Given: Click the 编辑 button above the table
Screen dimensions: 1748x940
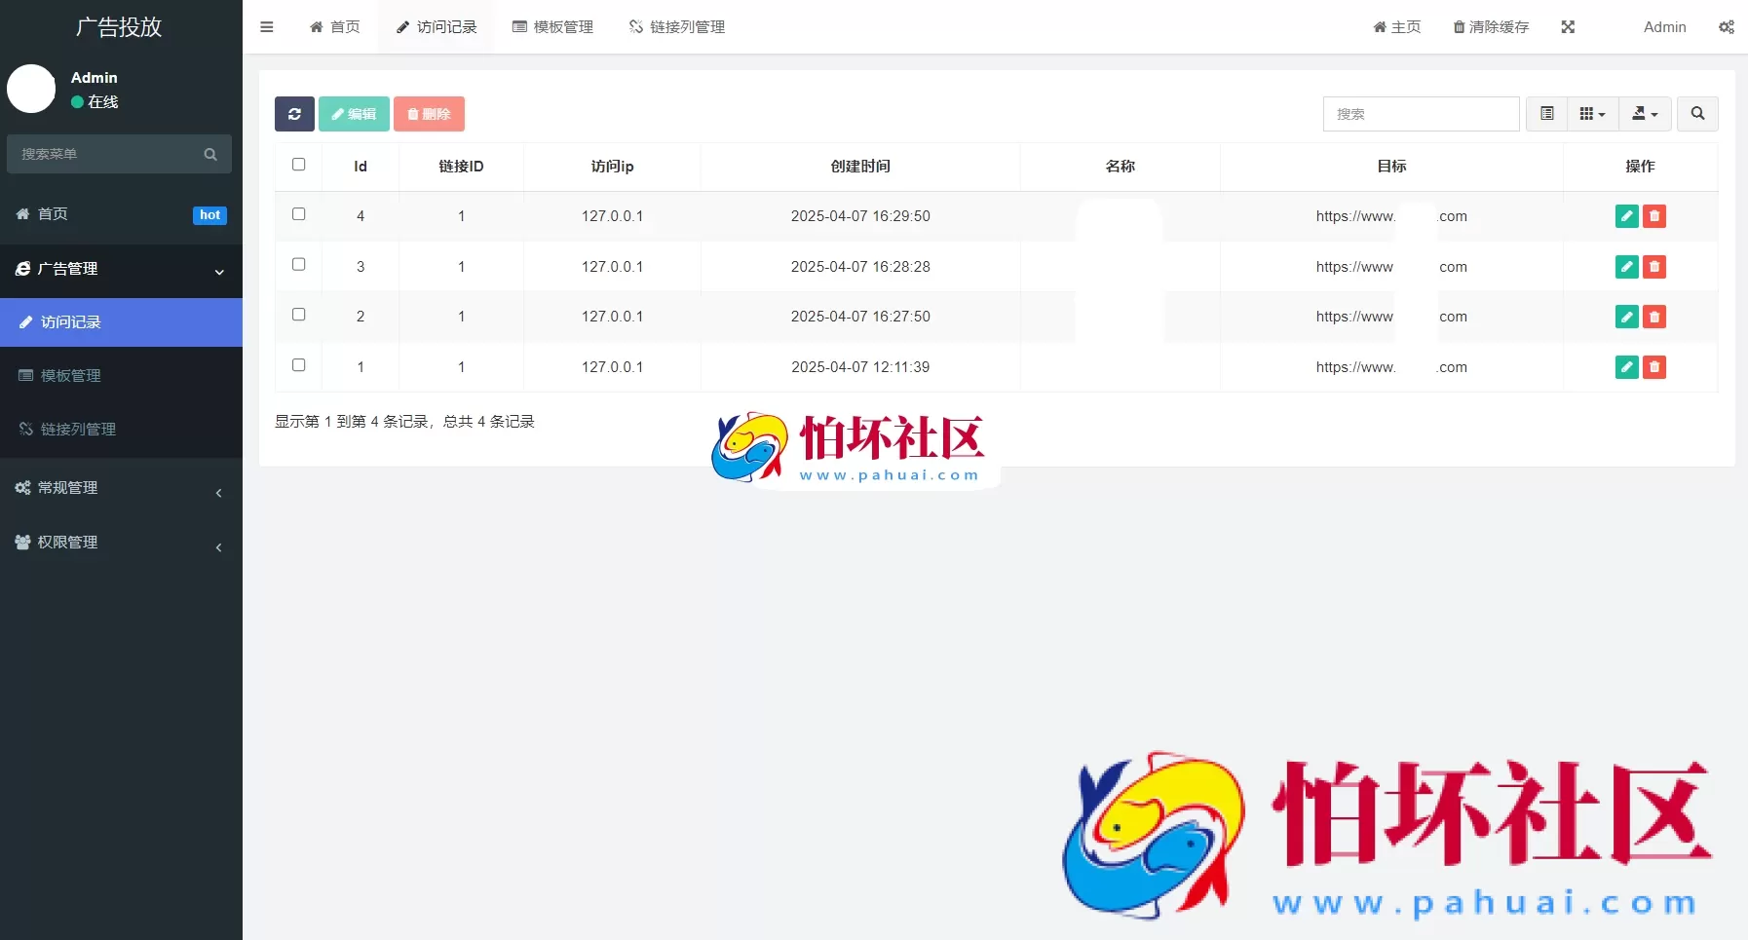Looking at the screenshot, I should [x=353, y=114].
